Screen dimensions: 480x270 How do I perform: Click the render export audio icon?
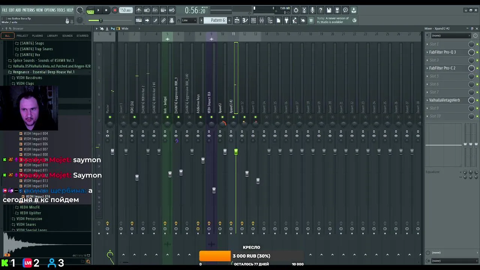click(337, 10)
